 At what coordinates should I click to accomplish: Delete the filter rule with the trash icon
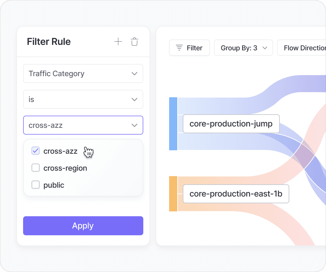pos(134,42)
